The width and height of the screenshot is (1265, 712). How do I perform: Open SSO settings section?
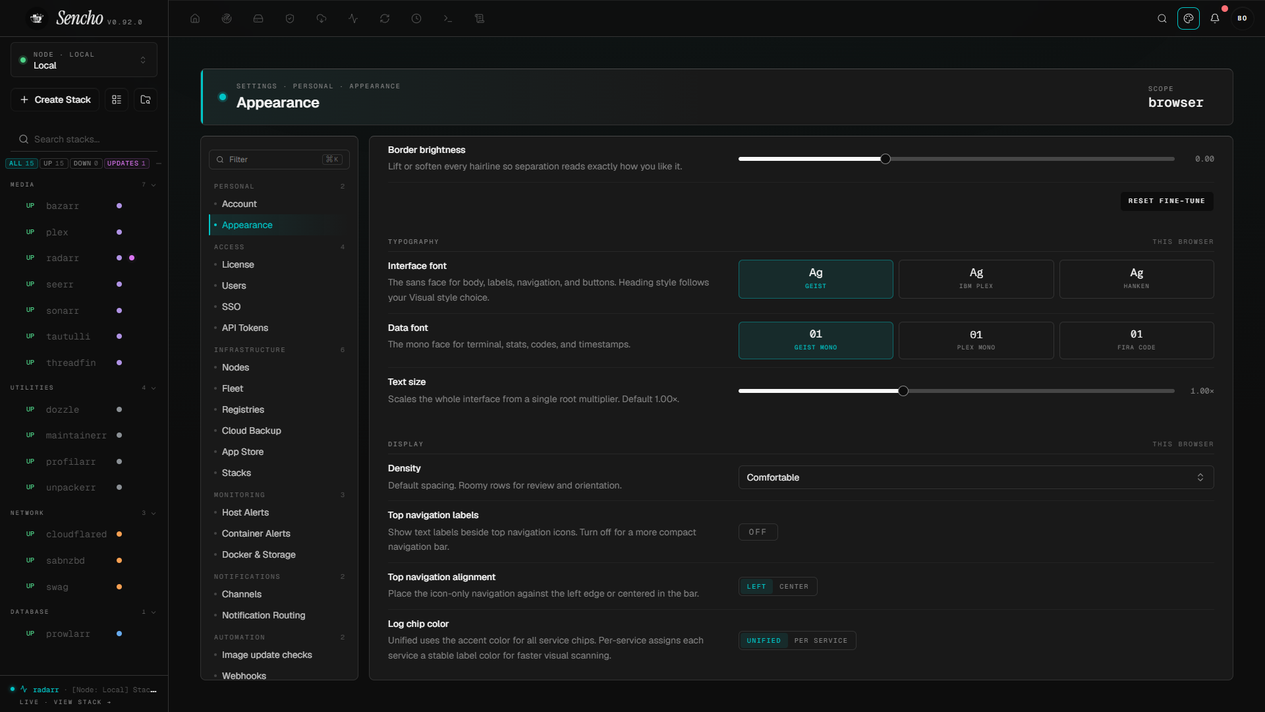(x=231, y=307)
